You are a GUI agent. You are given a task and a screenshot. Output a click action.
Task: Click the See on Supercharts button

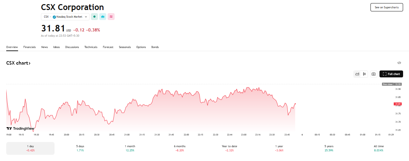point(386,7)
